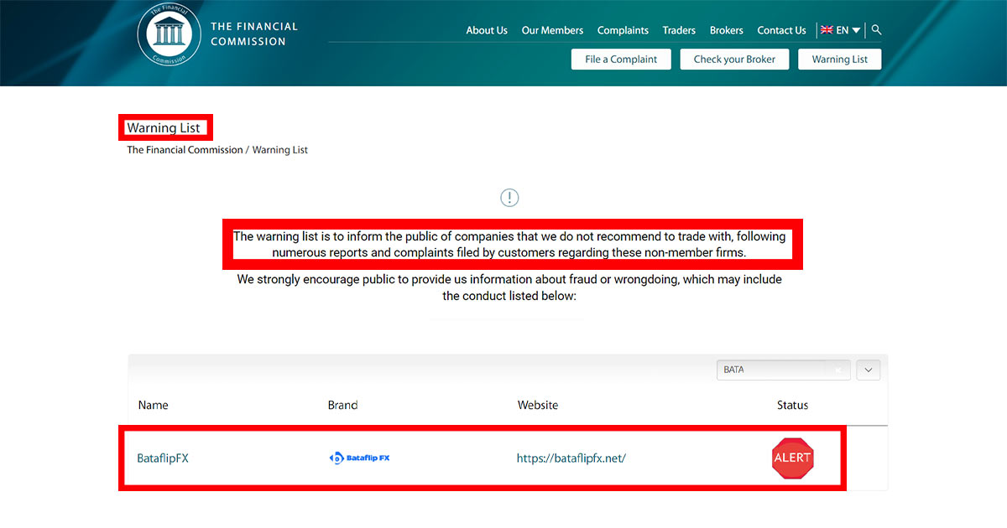Viewport: 1007px width, 528px height.
Task: Click the exclamation mark info icon
Action: pos(509,198)
